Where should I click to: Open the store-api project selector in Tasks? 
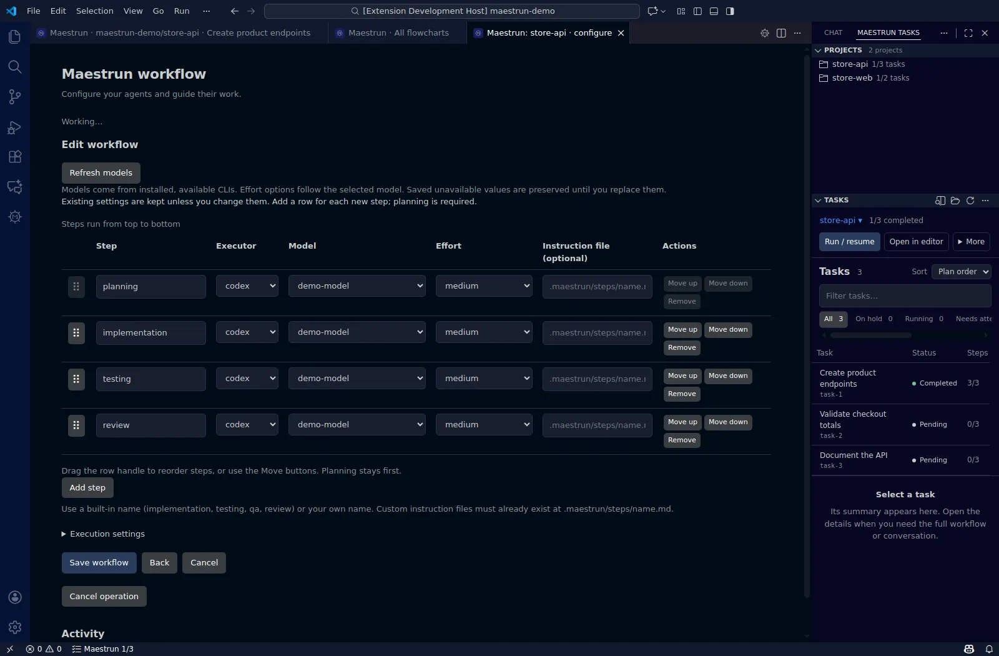click(841, 221)
